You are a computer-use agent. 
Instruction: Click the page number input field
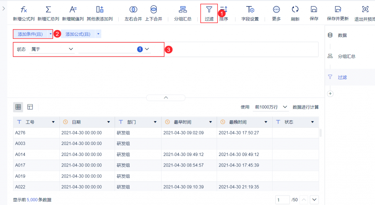(x=282, y=200)
